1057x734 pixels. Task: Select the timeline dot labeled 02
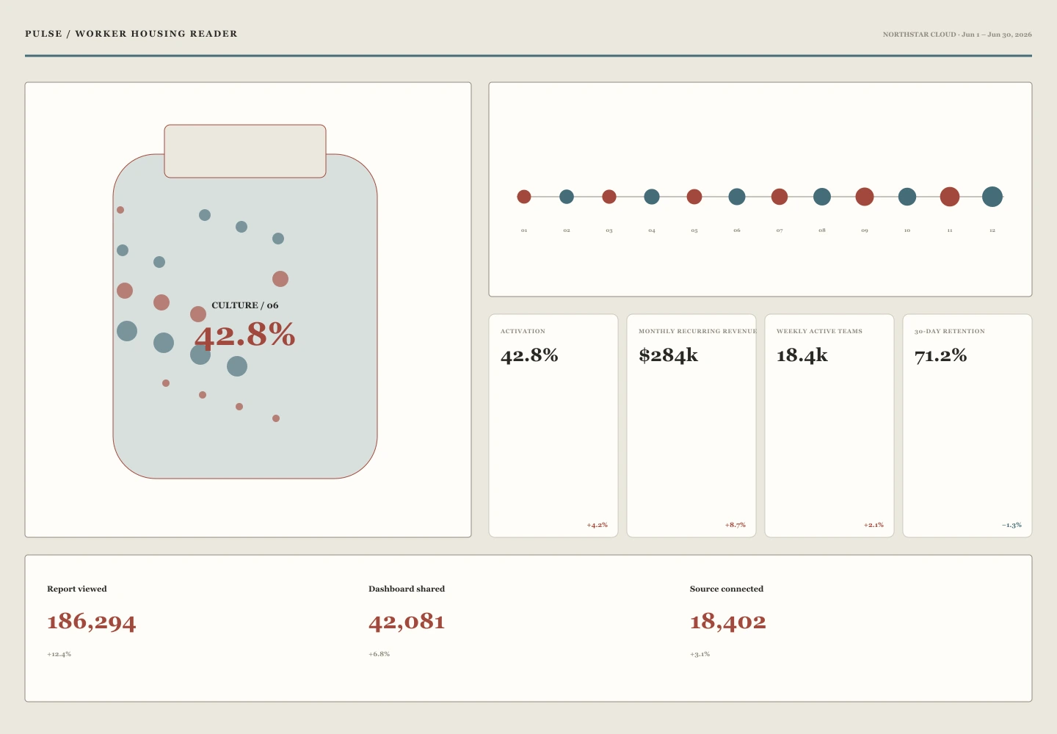tap(567, 197)
